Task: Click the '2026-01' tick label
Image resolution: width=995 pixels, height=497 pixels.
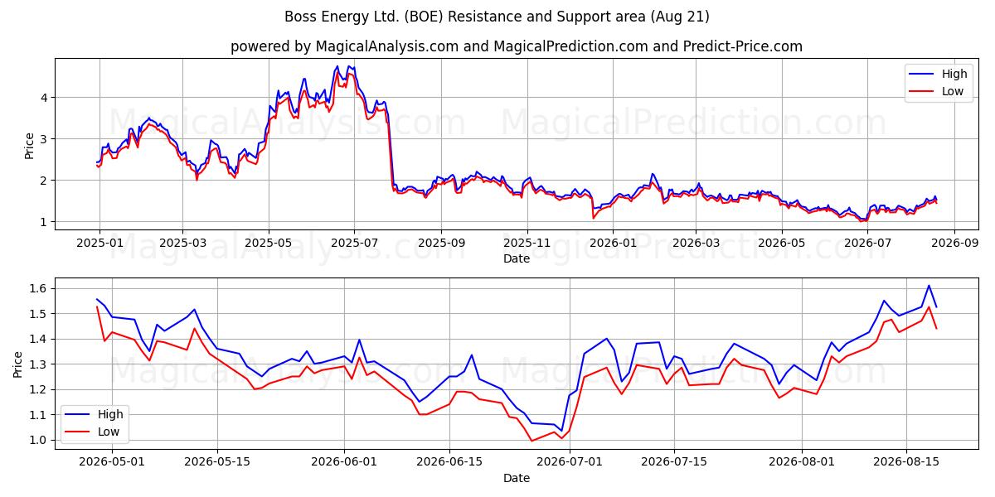Action: 613,243
